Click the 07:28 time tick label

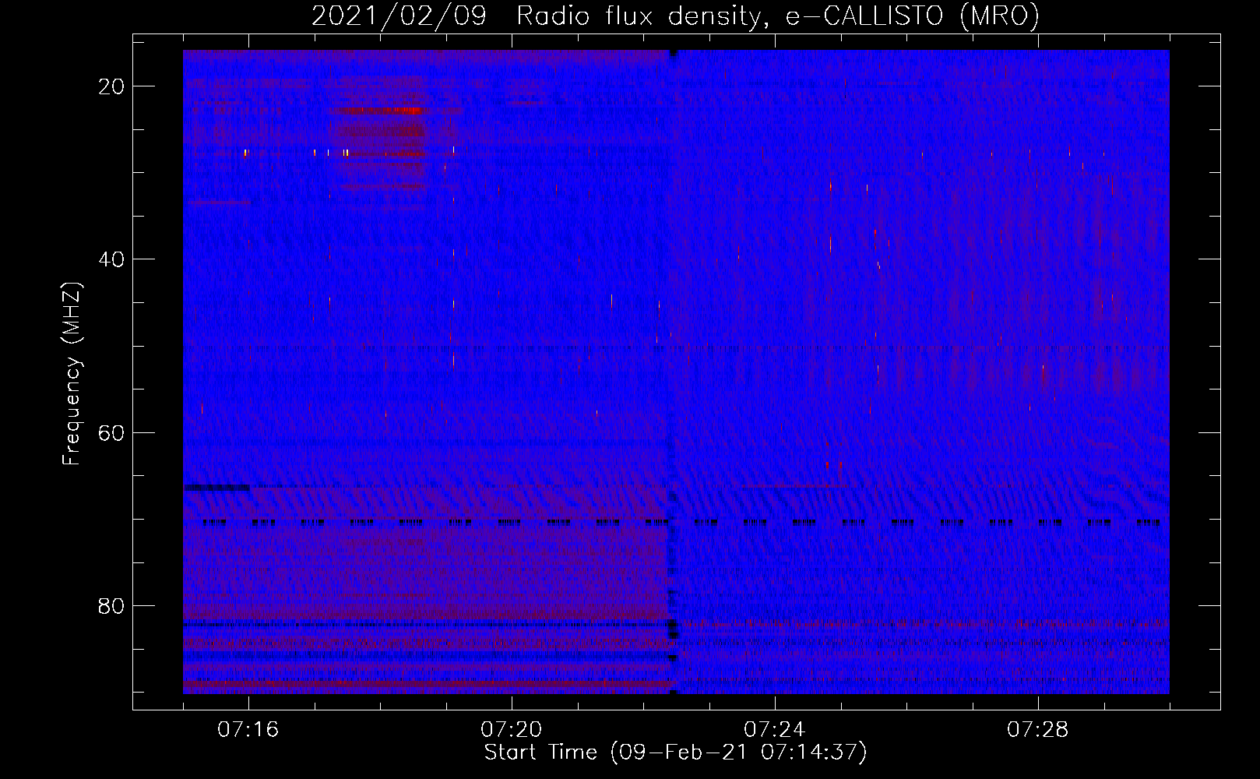point(1038,730)
